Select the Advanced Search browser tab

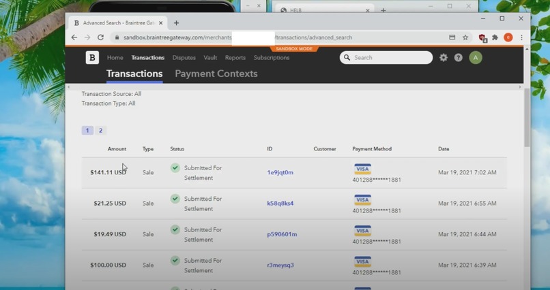[x=117, y=23]
